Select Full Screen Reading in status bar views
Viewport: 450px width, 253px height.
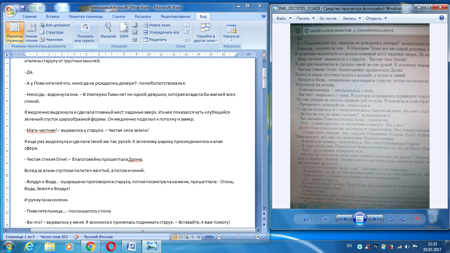[180, 237]
